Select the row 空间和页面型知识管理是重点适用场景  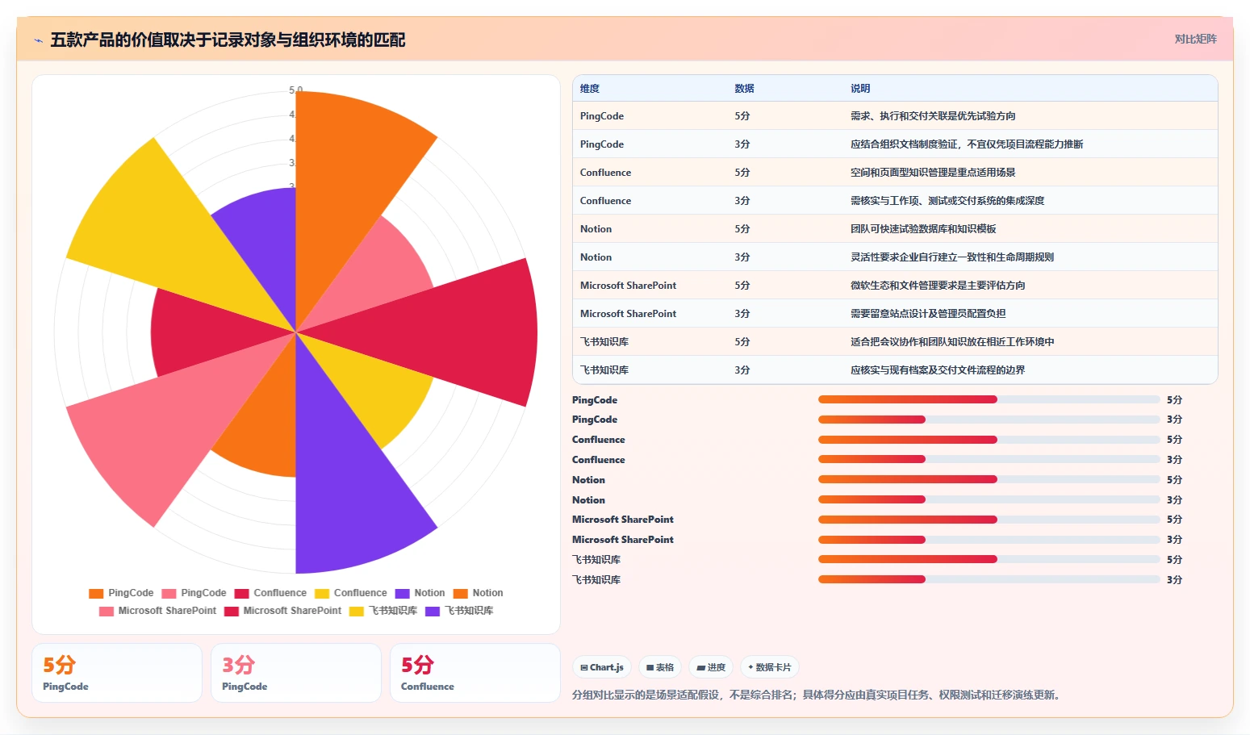(x=895, y=173)
